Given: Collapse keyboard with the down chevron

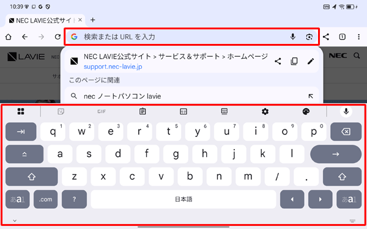Looking at the screenshot, I should [15, 220].
